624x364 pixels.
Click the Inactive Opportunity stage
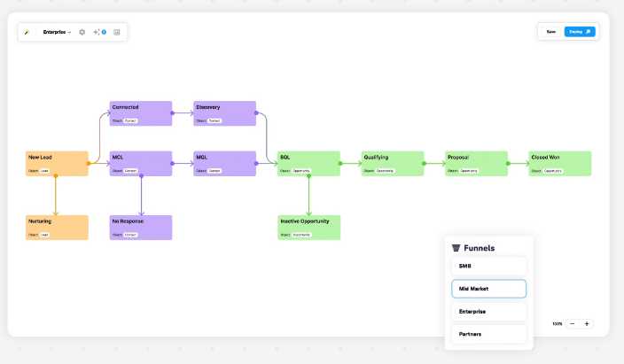point(308,228)
